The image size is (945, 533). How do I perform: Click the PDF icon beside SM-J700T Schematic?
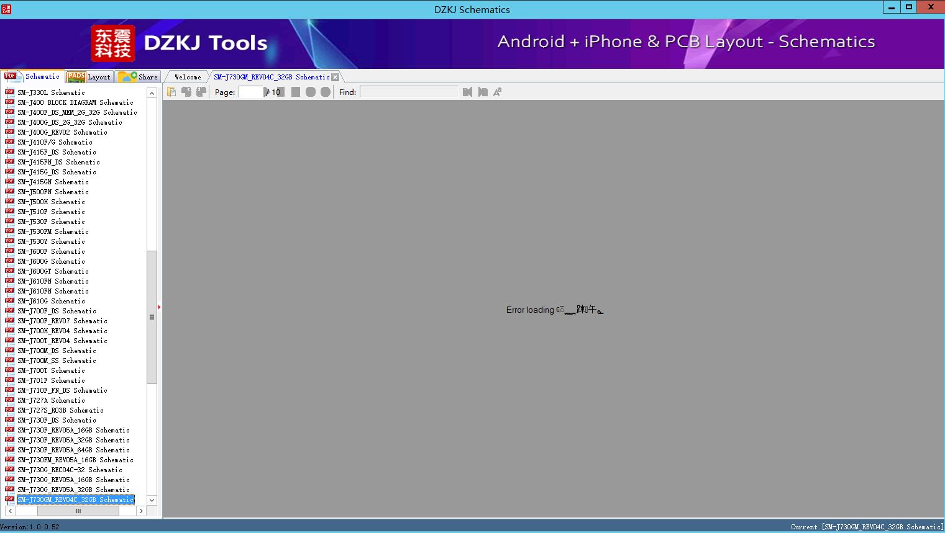[9, 370]
